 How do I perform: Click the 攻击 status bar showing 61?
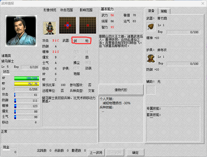(27, 95)
